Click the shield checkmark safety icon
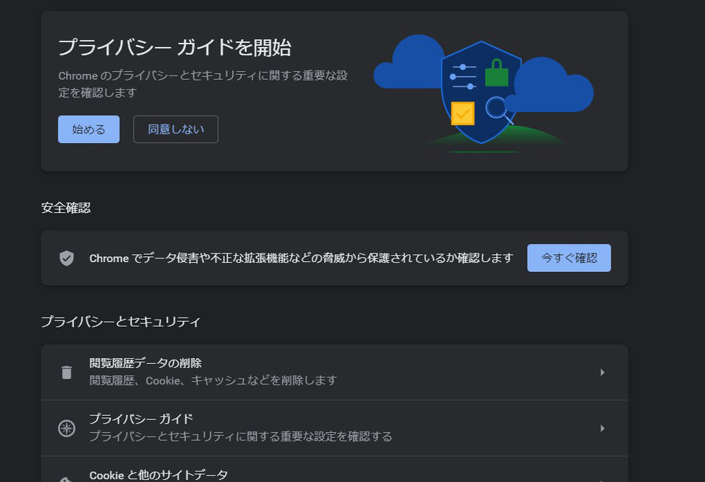Screen dimensions: 705x482 [66, 258]
